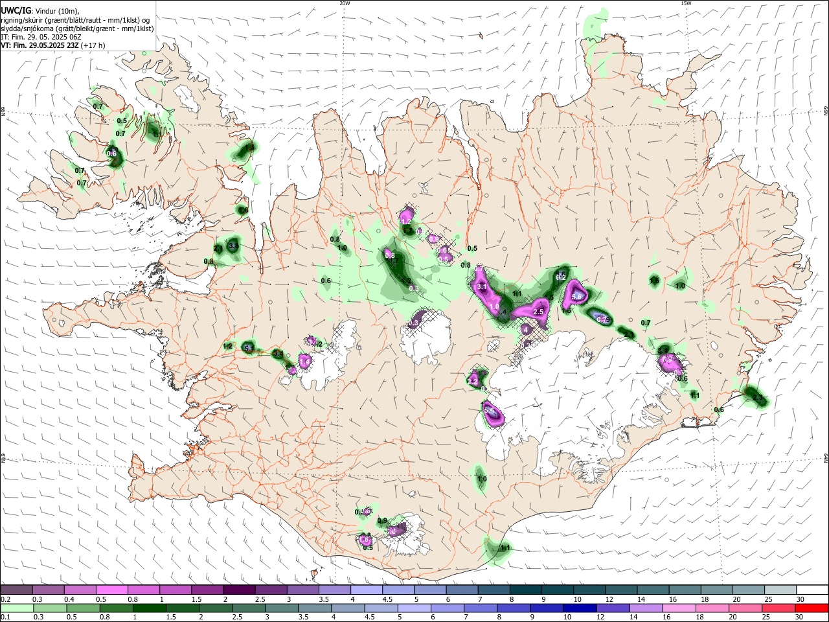Viewport: 829px width, 622px height.
Task: Click the 'UWC/IG: Vindur (10m)' title line
Action: pos(40,11)
